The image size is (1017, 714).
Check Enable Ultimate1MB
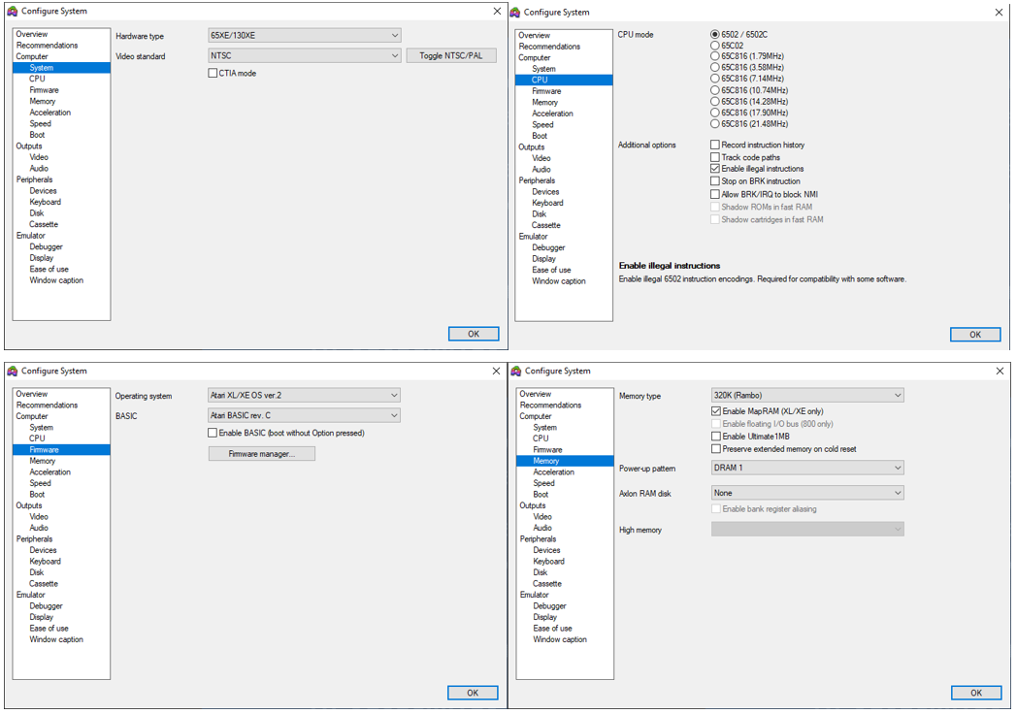click(716, 437)
